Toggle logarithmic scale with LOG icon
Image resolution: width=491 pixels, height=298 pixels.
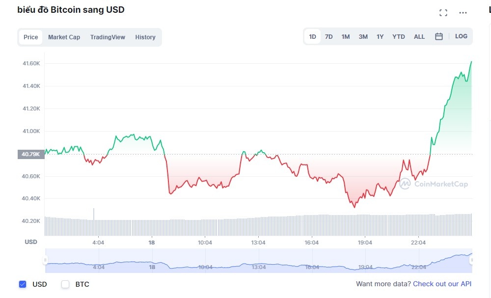[461, 36]
